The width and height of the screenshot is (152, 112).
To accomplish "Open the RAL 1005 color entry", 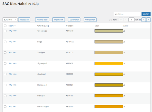I will click(12, 85).
